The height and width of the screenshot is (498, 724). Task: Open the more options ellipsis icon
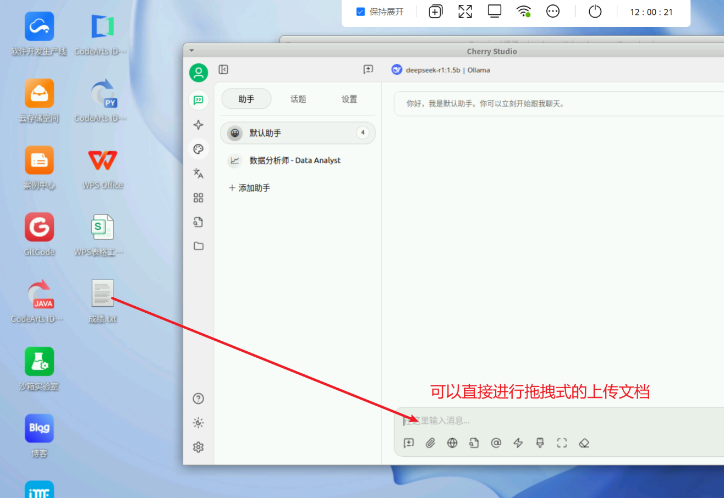tap(553, 12)
